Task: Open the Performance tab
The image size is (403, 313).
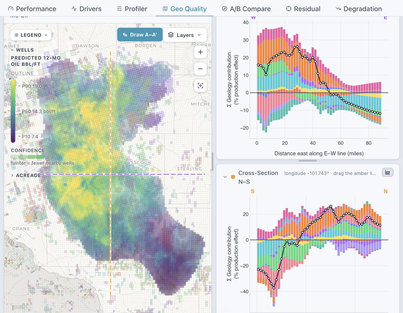Action: point(32,9)
